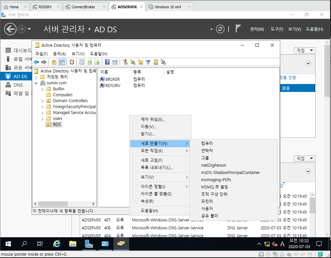Expand the Managed Service Accounts node
The image size is (331, 258).
coord(43,113)
